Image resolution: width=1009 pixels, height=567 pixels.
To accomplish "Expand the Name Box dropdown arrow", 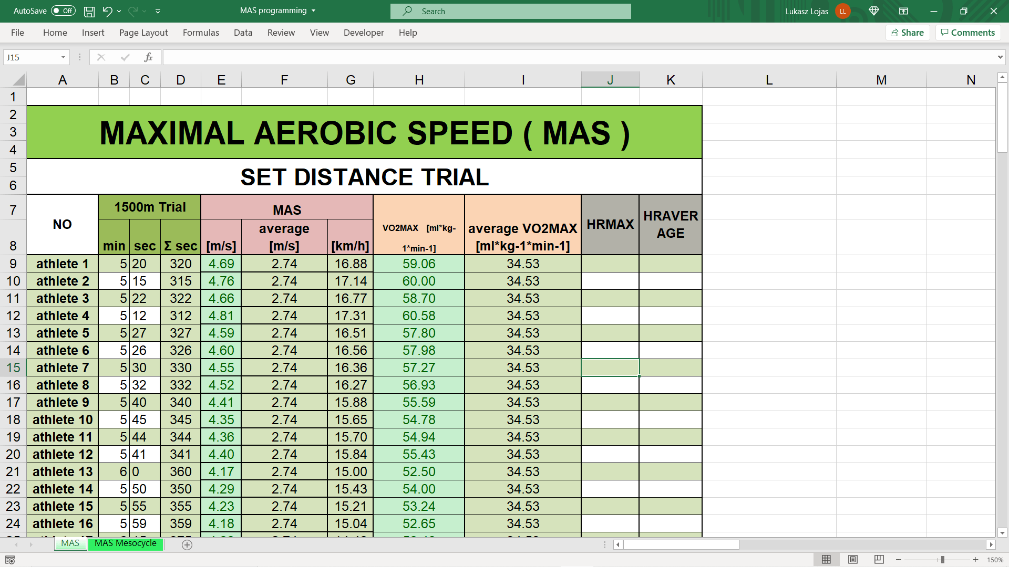I will [x=63, y=57].
